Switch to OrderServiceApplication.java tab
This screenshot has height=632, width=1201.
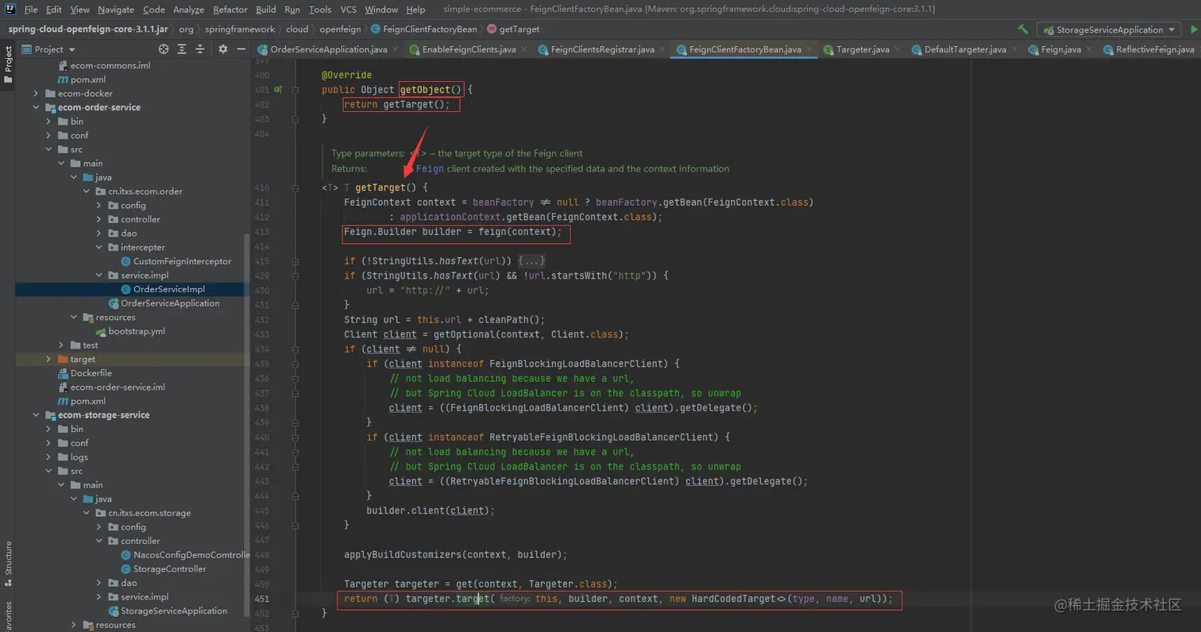pos(328,49)
